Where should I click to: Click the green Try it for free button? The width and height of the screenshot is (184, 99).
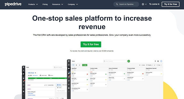click(91, 44)
